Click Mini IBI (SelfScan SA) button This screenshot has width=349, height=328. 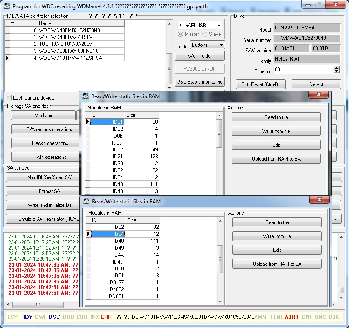click(43, 177)
